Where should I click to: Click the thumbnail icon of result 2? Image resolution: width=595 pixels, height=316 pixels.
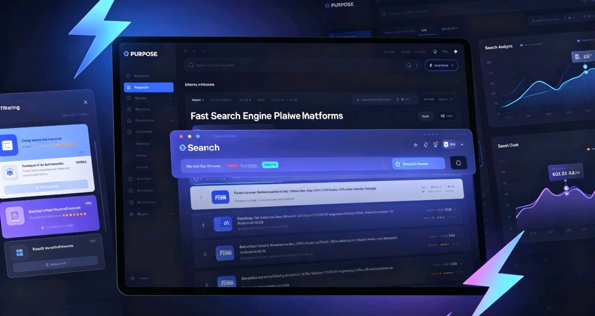(223, 224)
